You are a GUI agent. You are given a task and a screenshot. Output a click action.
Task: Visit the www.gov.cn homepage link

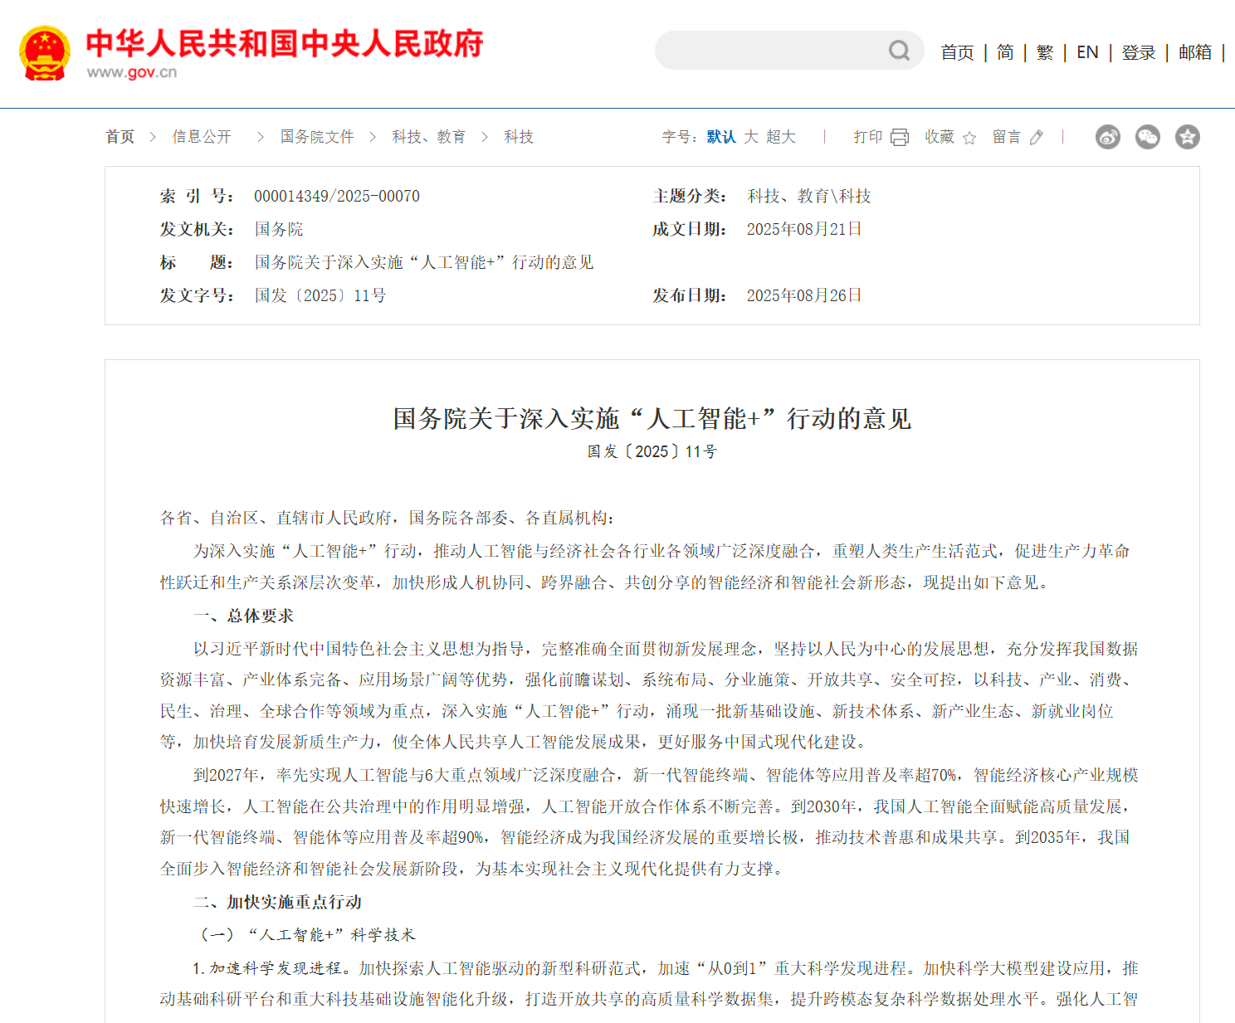[133, 72]
